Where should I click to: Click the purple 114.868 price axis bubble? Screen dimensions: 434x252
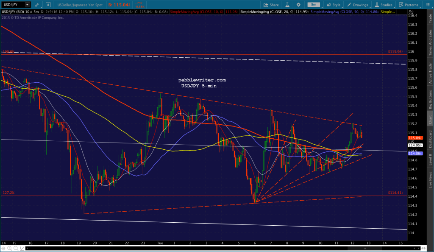coord(415,154)
